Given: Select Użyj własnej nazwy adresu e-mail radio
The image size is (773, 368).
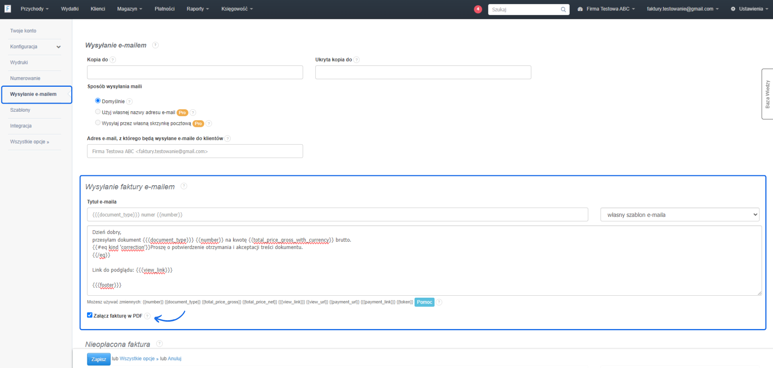Looking at the screenshot, I should tap(98, 112).
